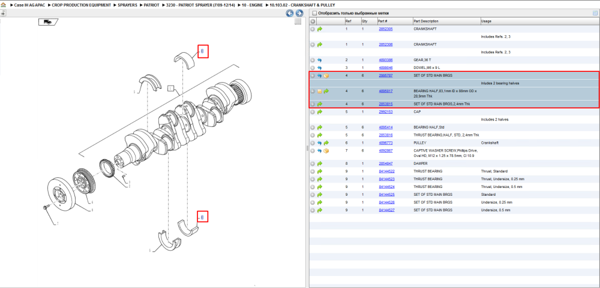Click the package box icon in row 2995787

(x=326, y=75)
